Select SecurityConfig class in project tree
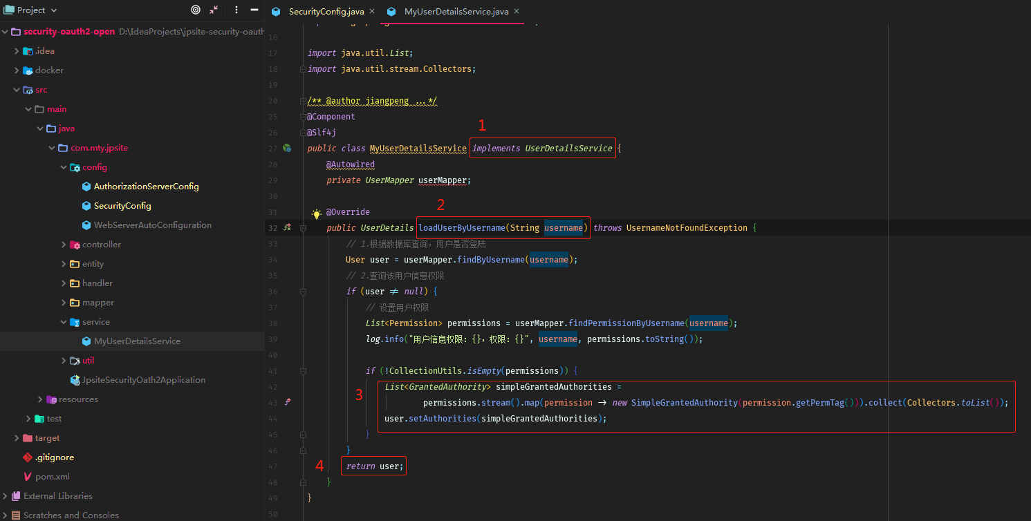 (122, 206)
